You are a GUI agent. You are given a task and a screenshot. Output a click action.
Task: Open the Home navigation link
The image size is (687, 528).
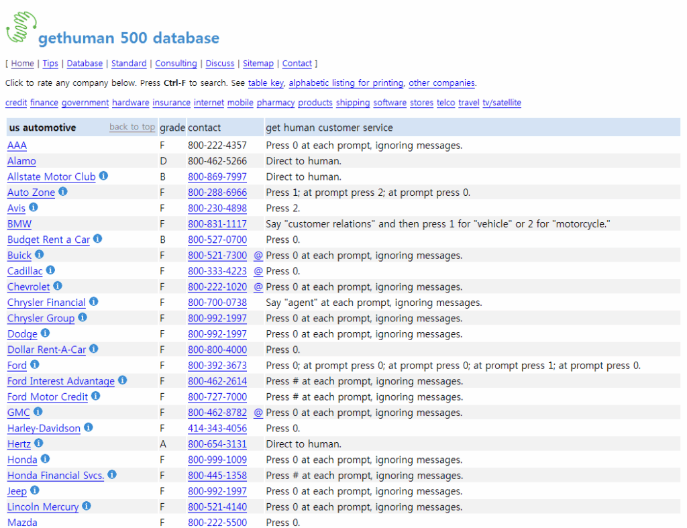[22, 64]
